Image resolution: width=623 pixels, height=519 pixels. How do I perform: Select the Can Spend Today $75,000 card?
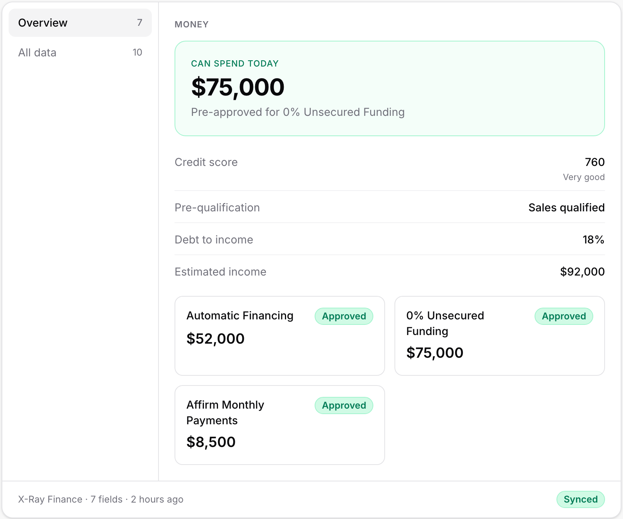point(389,88)
